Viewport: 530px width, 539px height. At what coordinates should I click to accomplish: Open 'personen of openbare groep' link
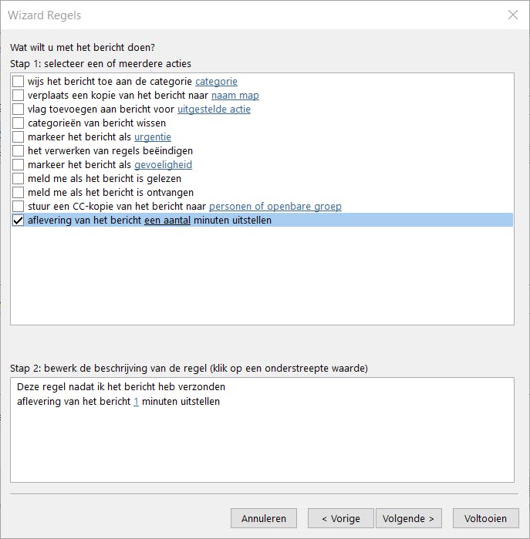(275, 207)
